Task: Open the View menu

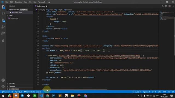Action: (25, 2)
